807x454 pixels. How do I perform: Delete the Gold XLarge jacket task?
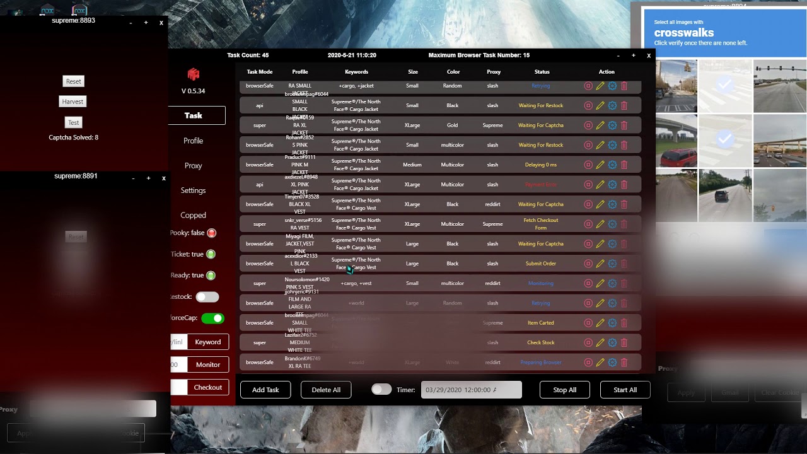(x=624, y=125)
